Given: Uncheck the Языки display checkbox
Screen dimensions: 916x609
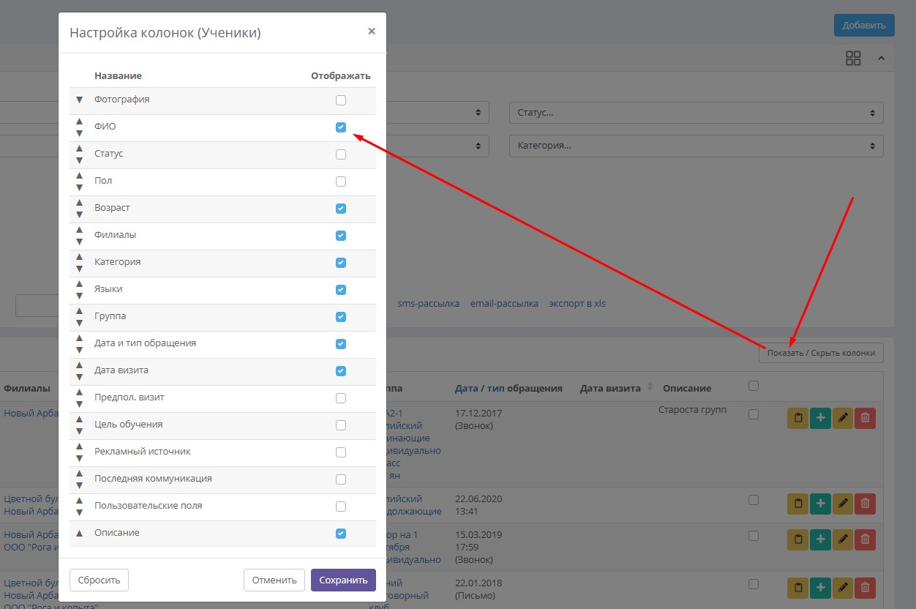Looking at the screenshot, I should (341, 290).
